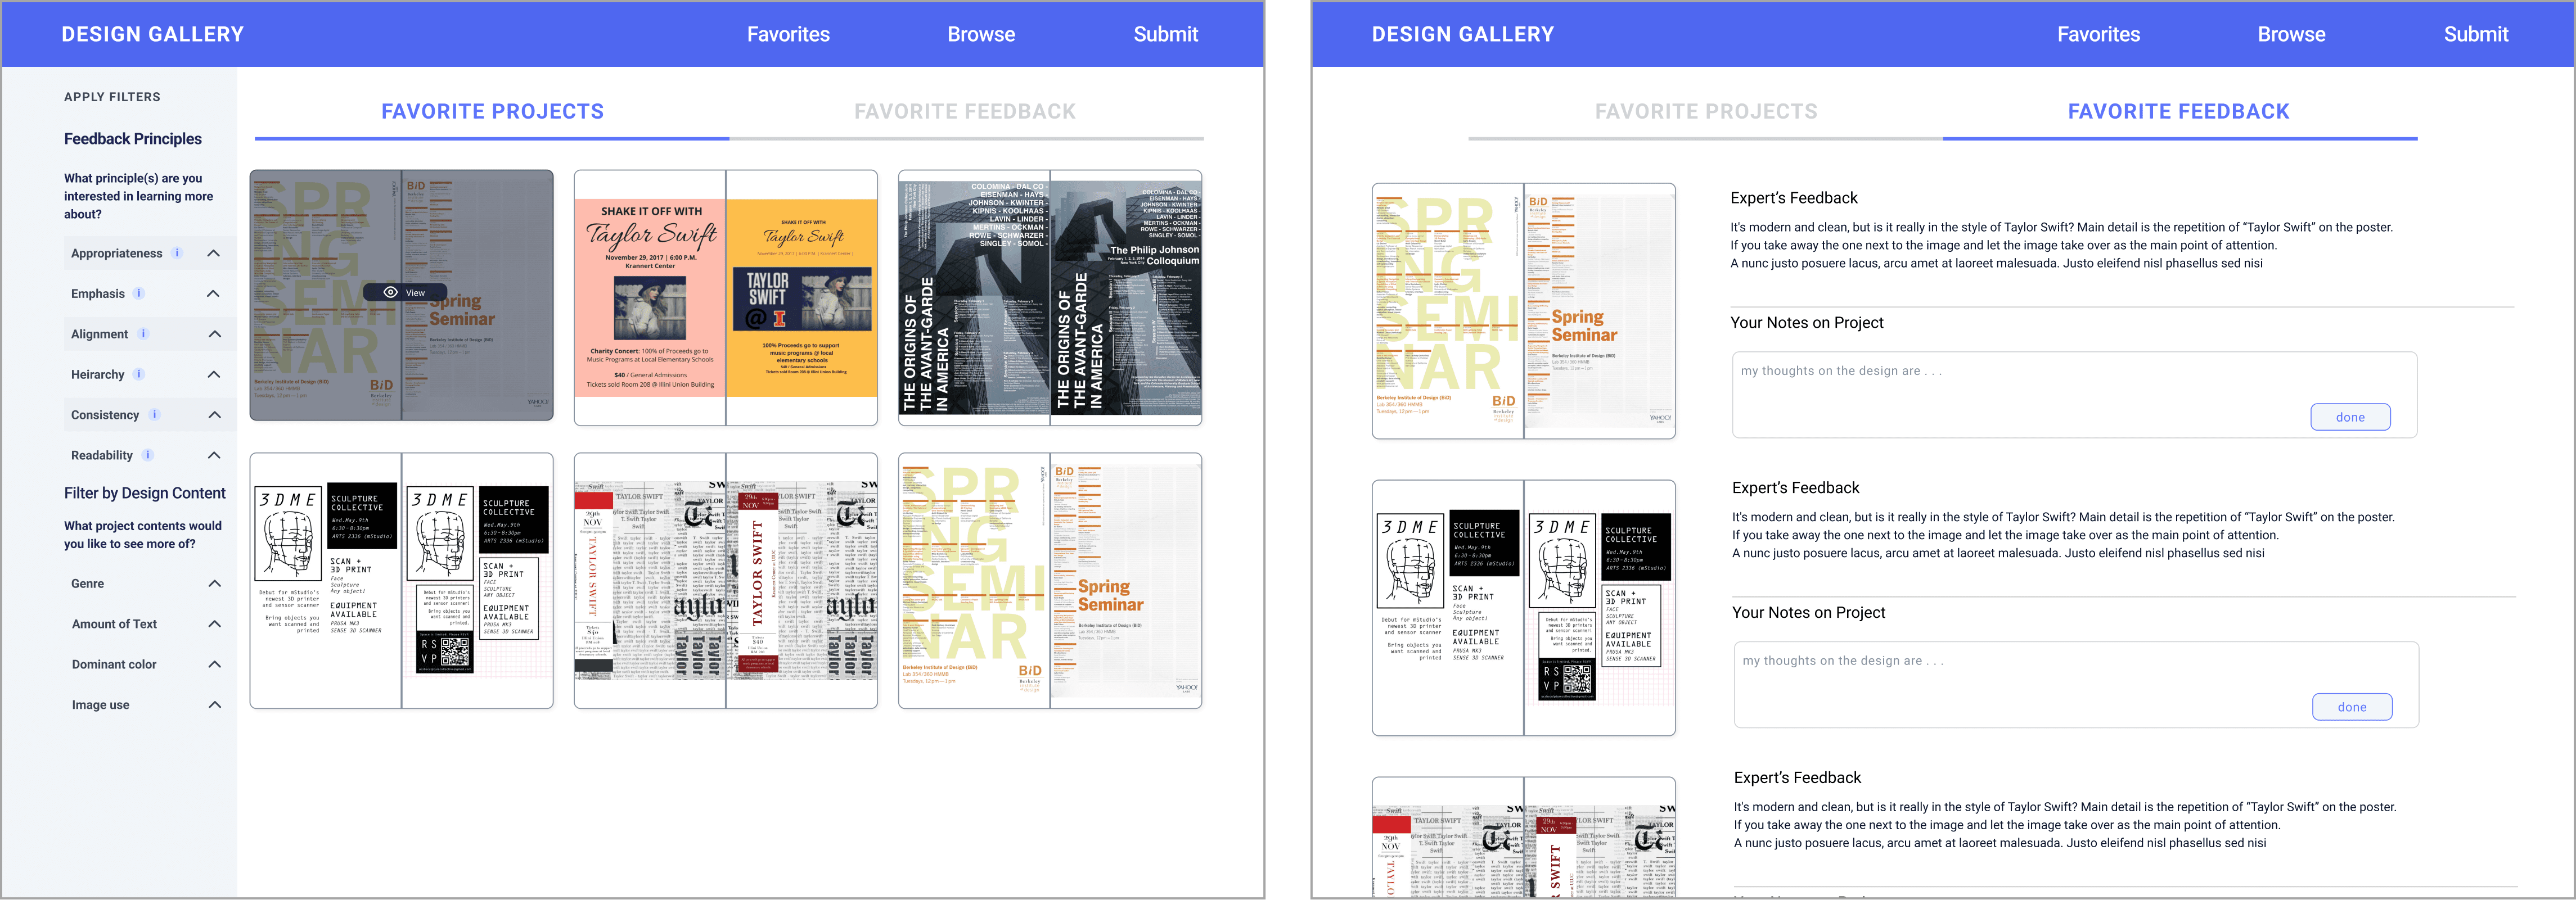The image size is (2576, 900).
Task: Click Expert's Feedback heading beside Spring Seminar
Action: coord(1794,198)
